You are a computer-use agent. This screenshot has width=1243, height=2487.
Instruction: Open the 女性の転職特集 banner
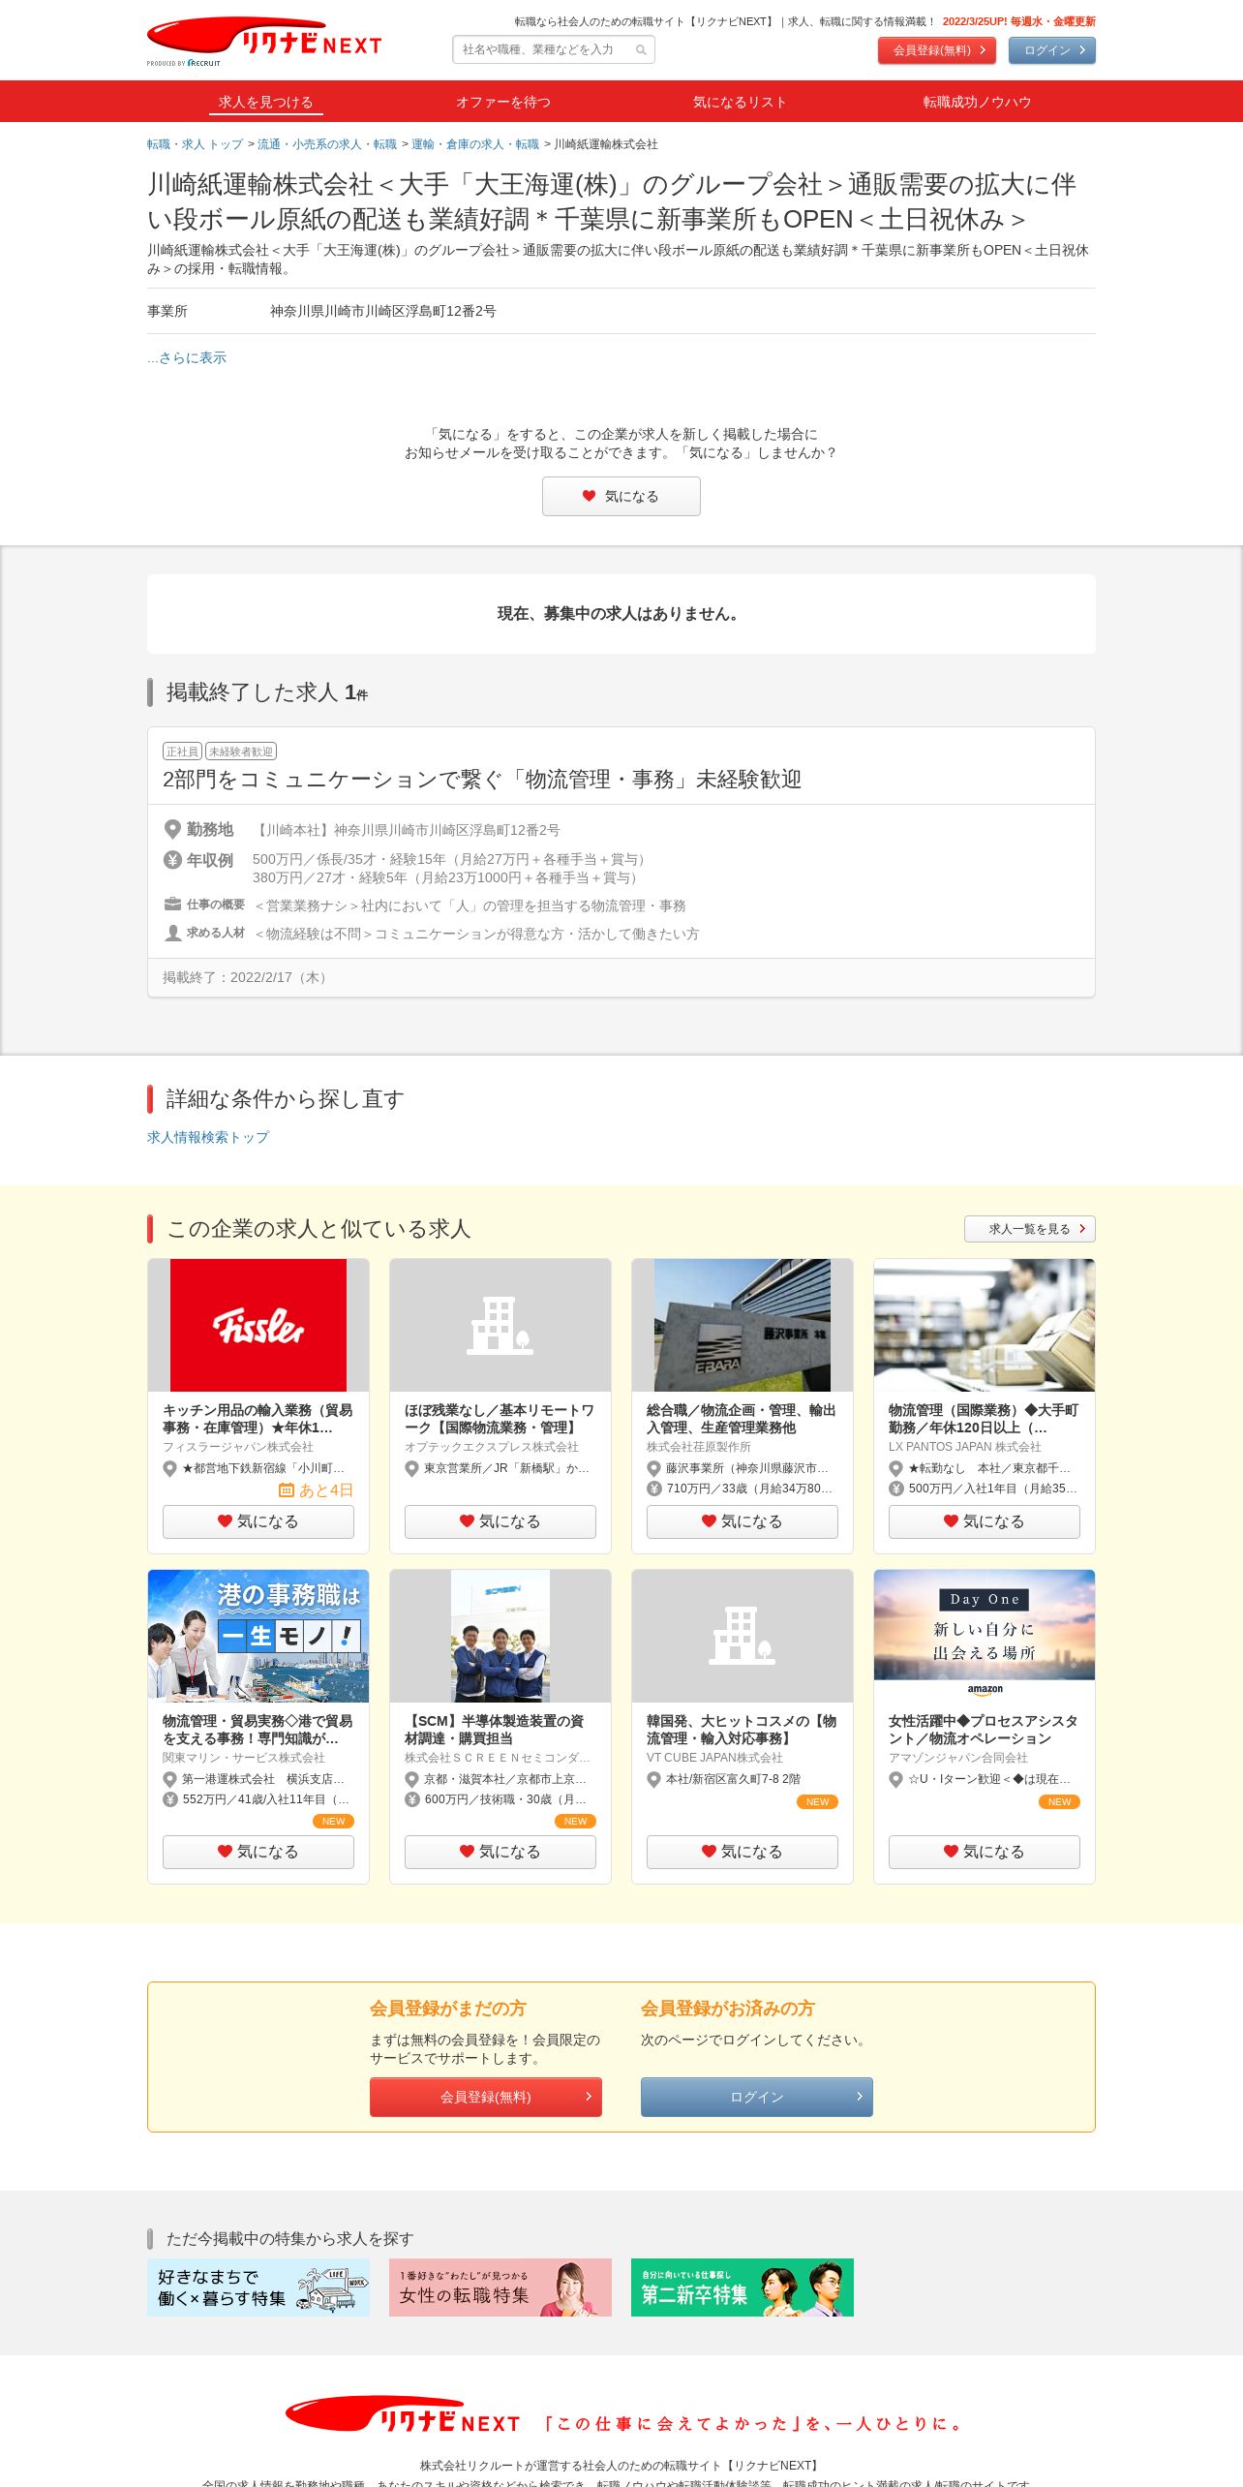(500, 2287)
